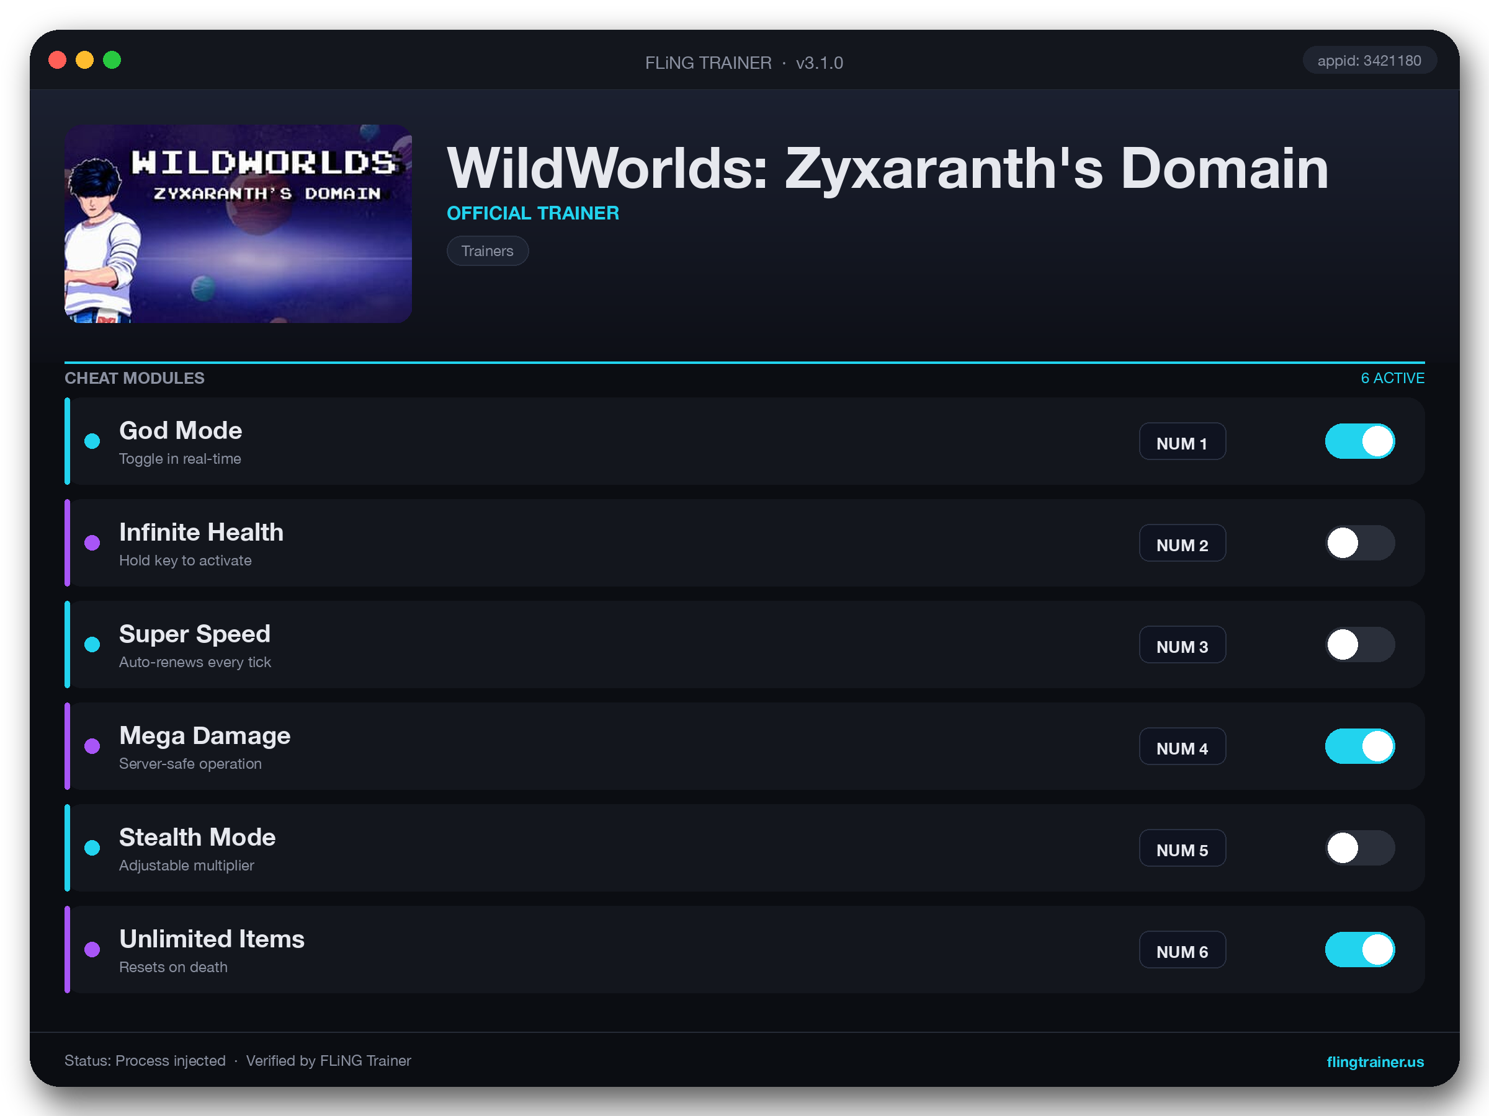This screenshot has width=1489, height=1116.
Task: Minimize the window with the yellow button
Action: 85,61
